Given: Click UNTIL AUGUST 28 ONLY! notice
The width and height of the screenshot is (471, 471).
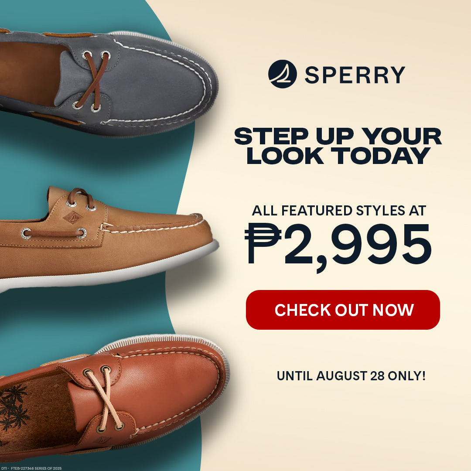Looking at the screenshot, I should [x=351, y=376].
